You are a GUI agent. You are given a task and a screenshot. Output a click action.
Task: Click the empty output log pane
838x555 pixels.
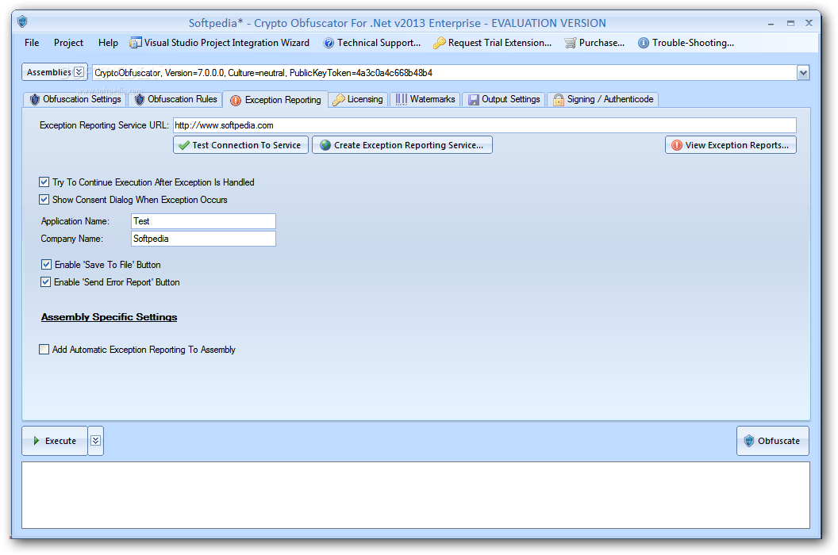click(x=416, y=496)
